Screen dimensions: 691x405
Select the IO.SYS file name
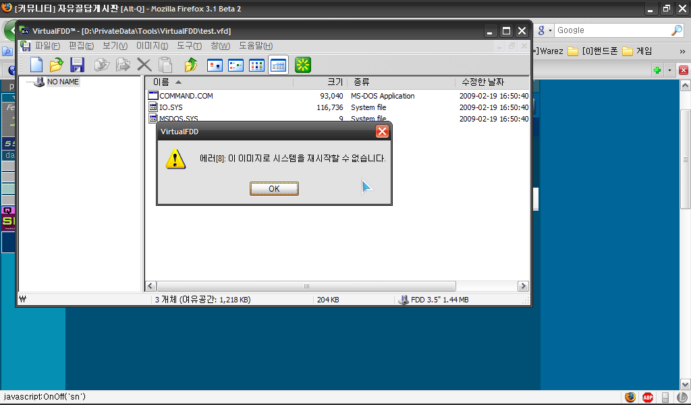click(171, 107)
